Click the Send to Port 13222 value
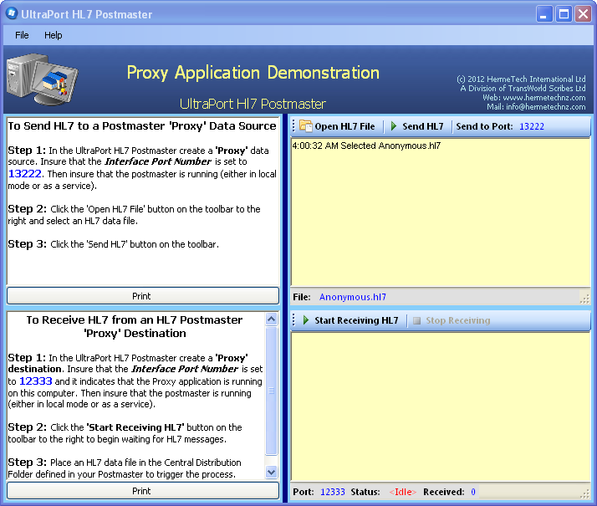This screenshot has width=597, height=506. click(531, 126)
